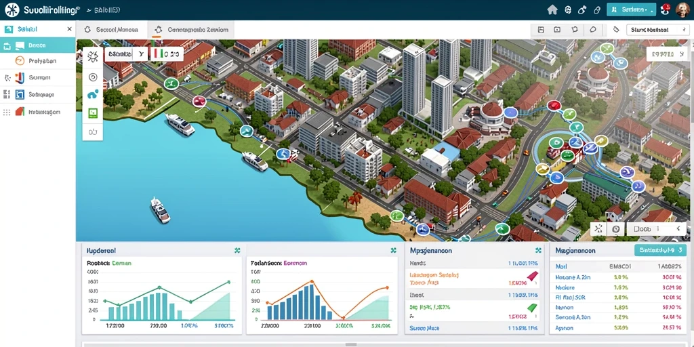Screen dimensions: 694x347
Task: Open the dropdown in the top right toolbar
Action: (x=657, y=30)
